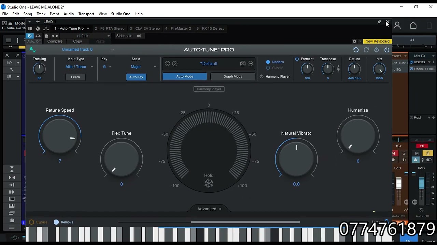
Task: Click the Compare button
Action: pos(55,41)
